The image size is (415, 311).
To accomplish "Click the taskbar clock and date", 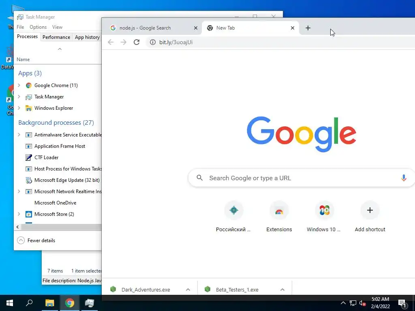I will [380, 303].
